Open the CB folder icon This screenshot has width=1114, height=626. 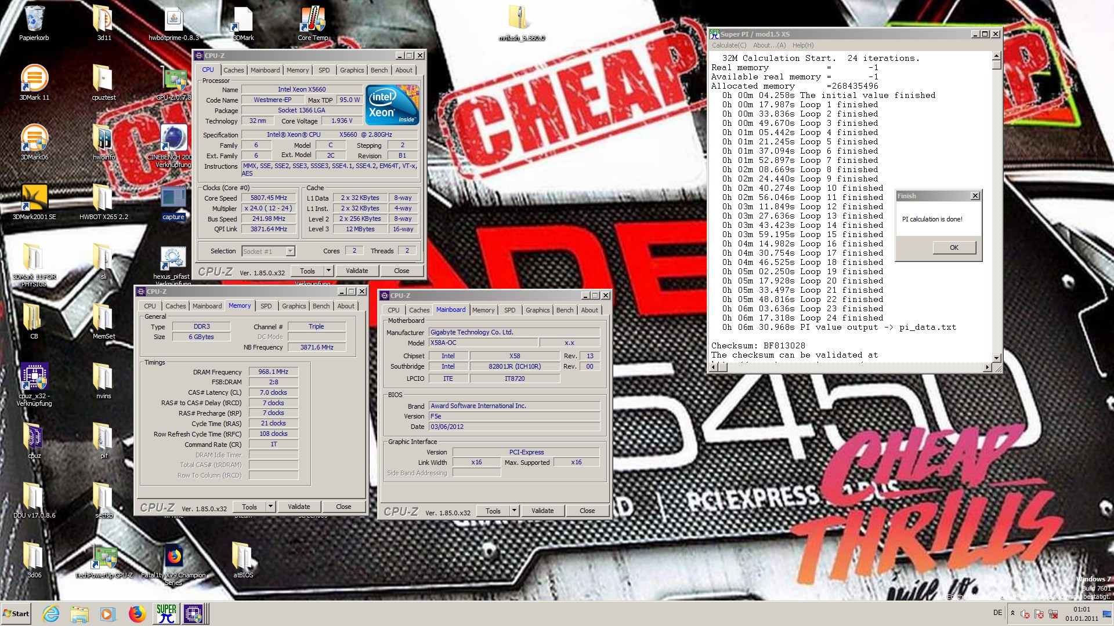click(34, 322)
